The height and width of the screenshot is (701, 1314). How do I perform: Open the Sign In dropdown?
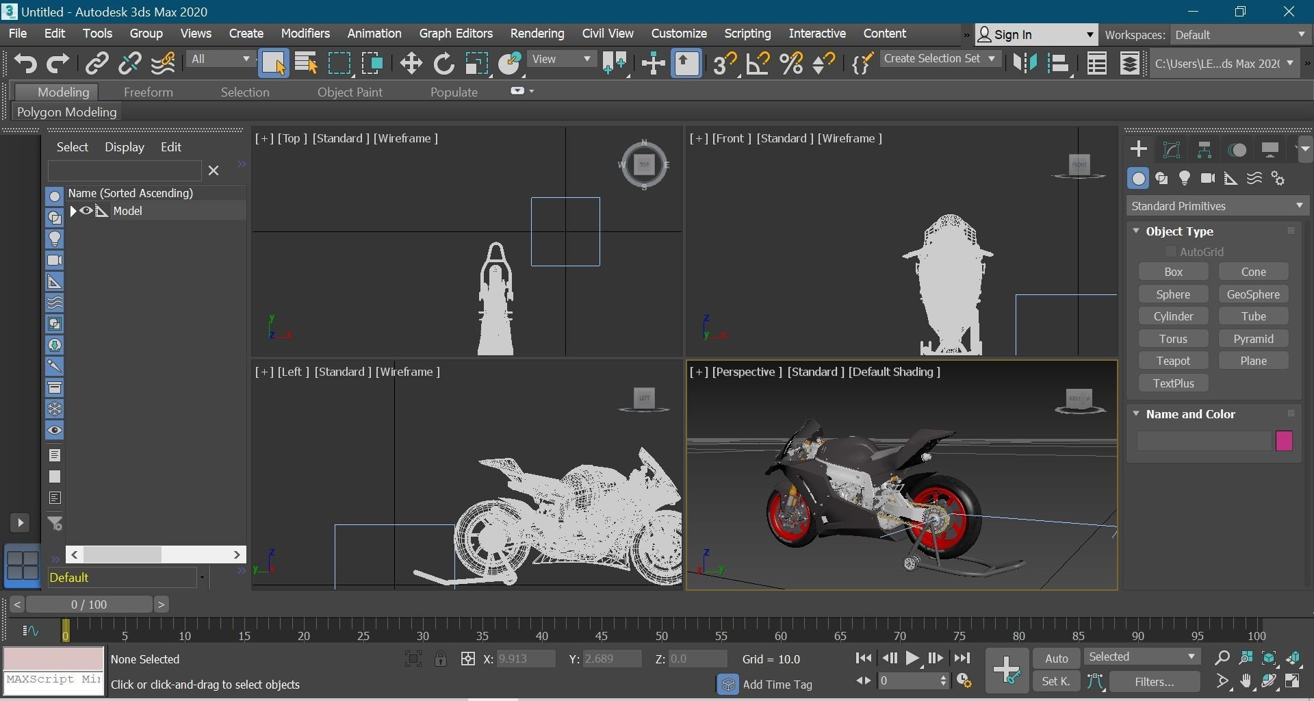coord(1036,35)
